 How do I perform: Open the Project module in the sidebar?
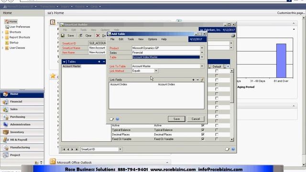pyautogui.click(x=22, y=155)
